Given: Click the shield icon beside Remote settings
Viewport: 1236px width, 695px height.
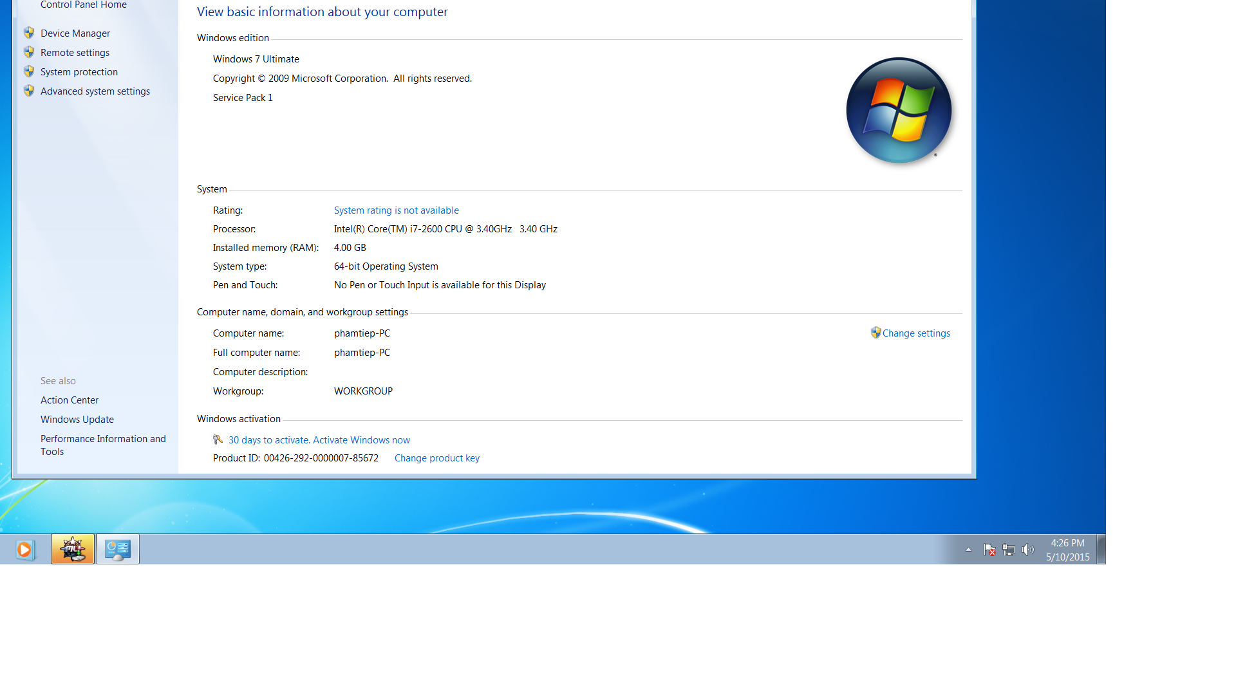Looking at the screenshot, I should coord(29,52).
